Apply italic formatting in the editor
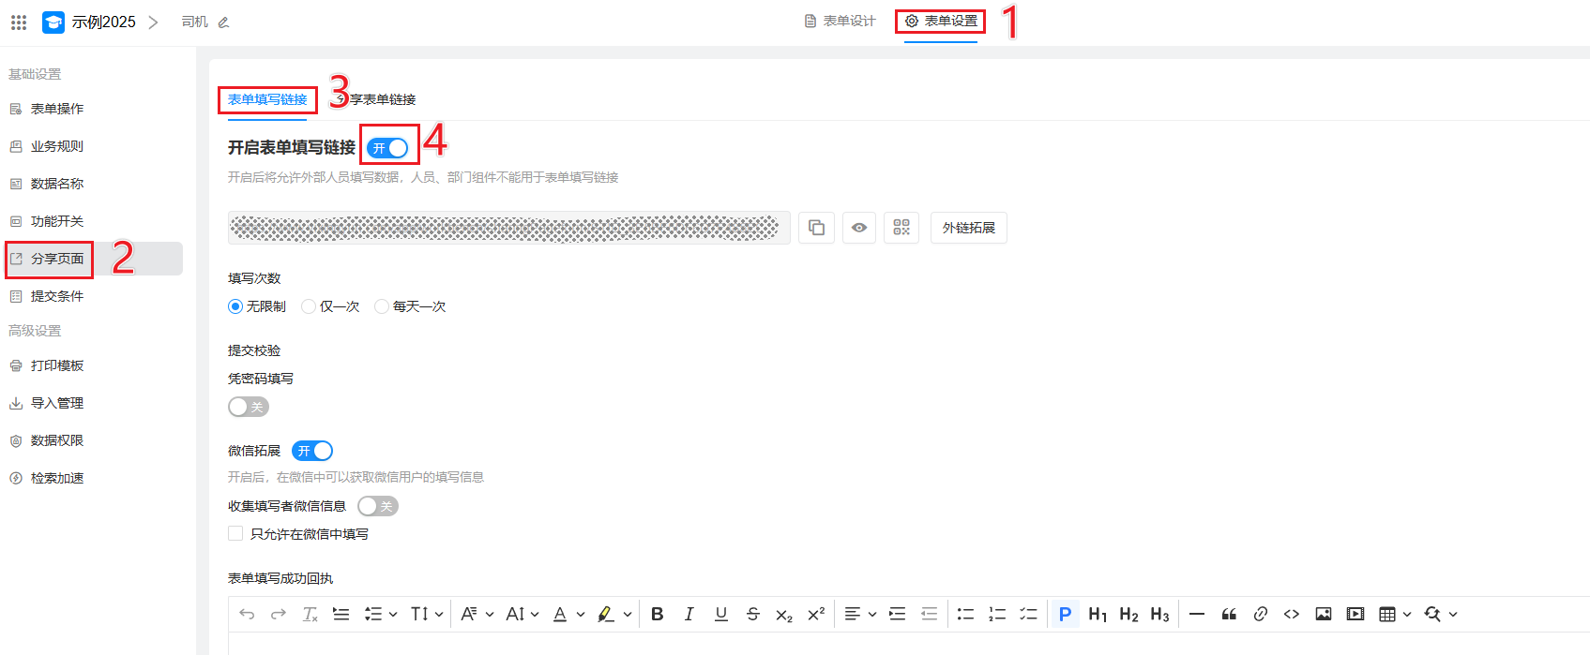Screen dimensions: 1590x655 [x=689, y=614]
